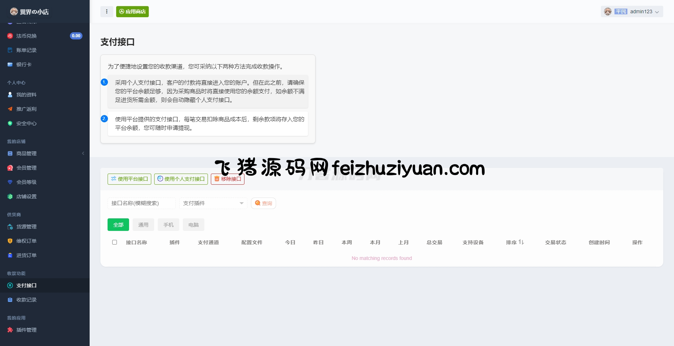Focus the 接口名称 search input field
This screenshot has height=346, width=674.
pyautogui.click(x=141, y=203)
